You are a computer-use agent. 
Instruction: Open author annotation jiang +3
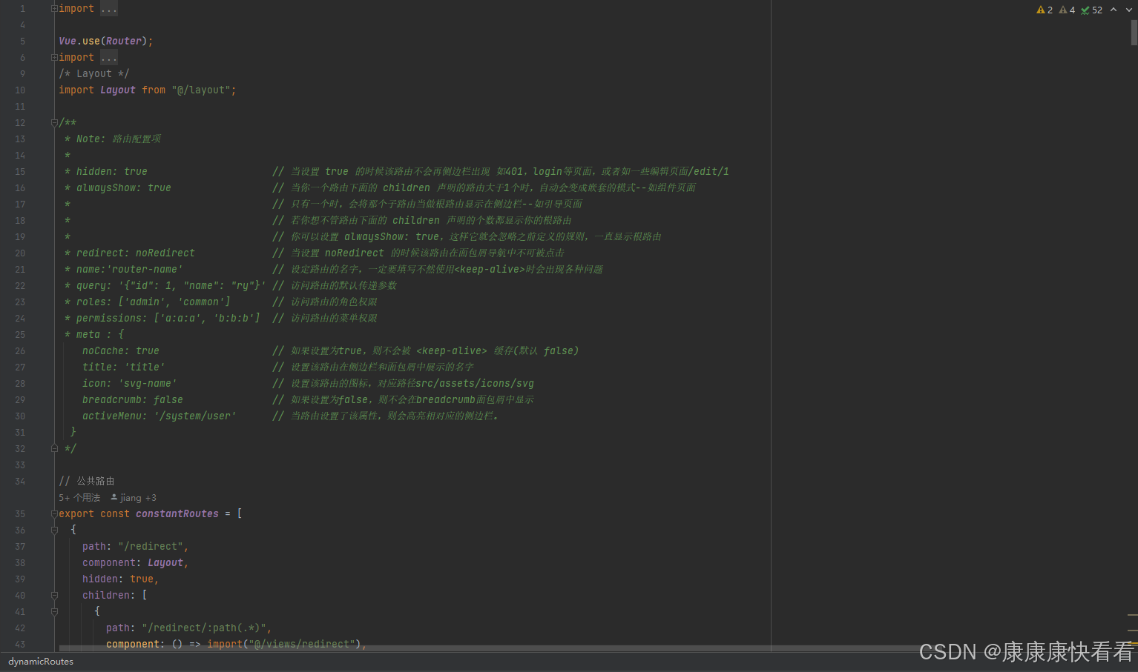click(x=134, y=498)
